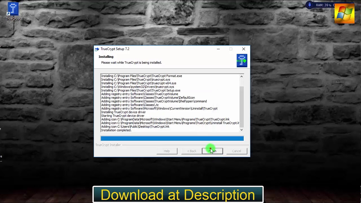Open the TrueCrypt desktop shortcut icon

(x=13, y=11)
